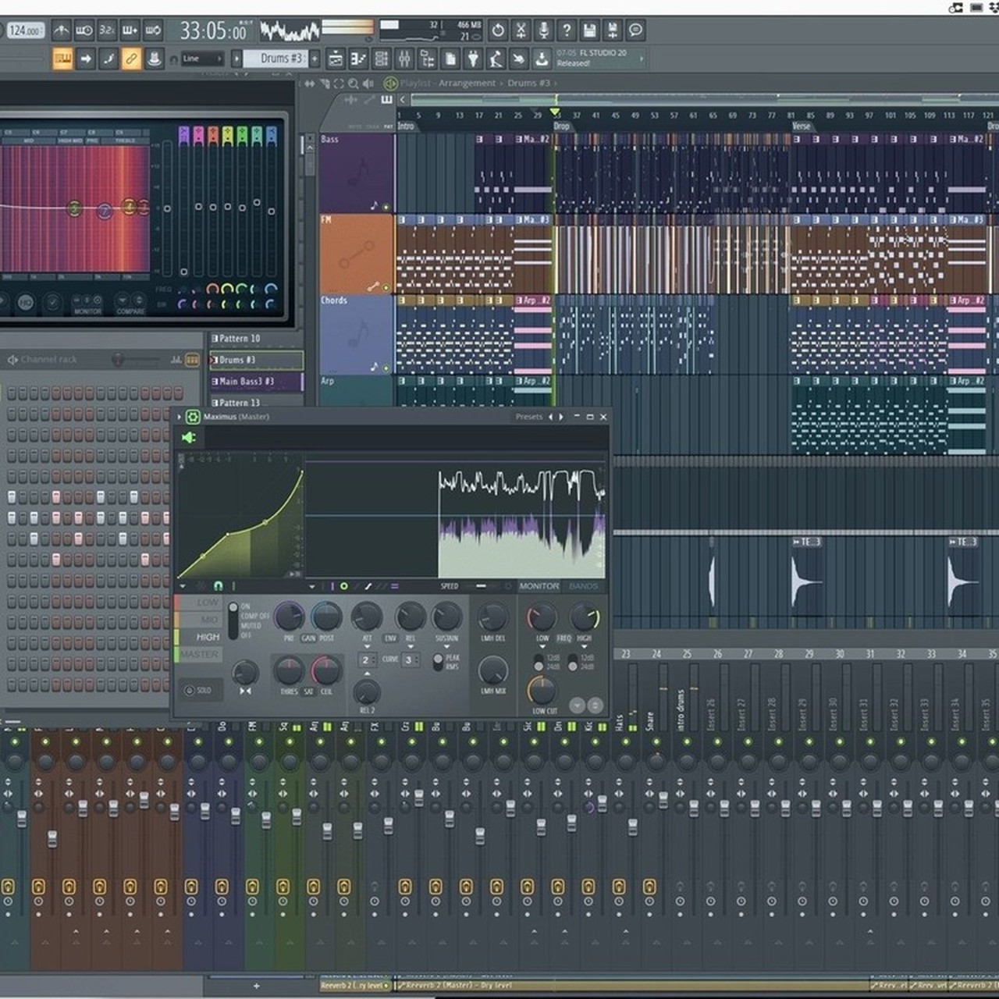Click the tempo field showing 124.000

pos(25,30)
